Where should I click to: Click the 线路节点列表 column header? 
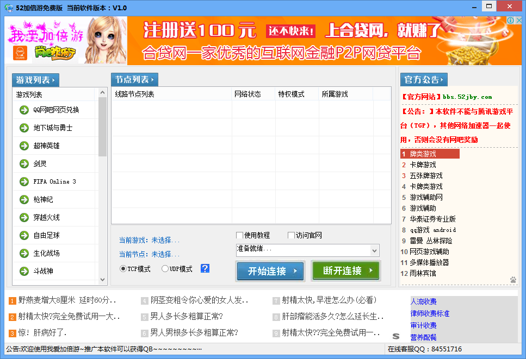(x=171, y=94)
